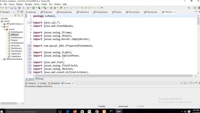The height and width of the screenshot is (113, 200).
Task: Switch to the Payment.java editor tab
Action: coord(132,12)
